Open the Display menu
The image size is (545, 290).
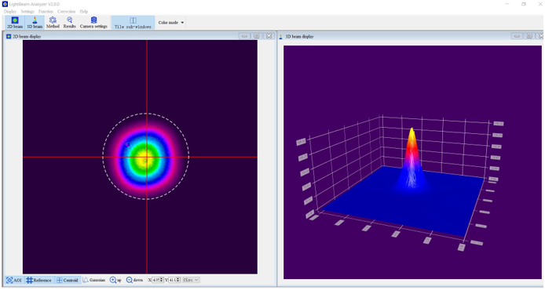point(10,12)
